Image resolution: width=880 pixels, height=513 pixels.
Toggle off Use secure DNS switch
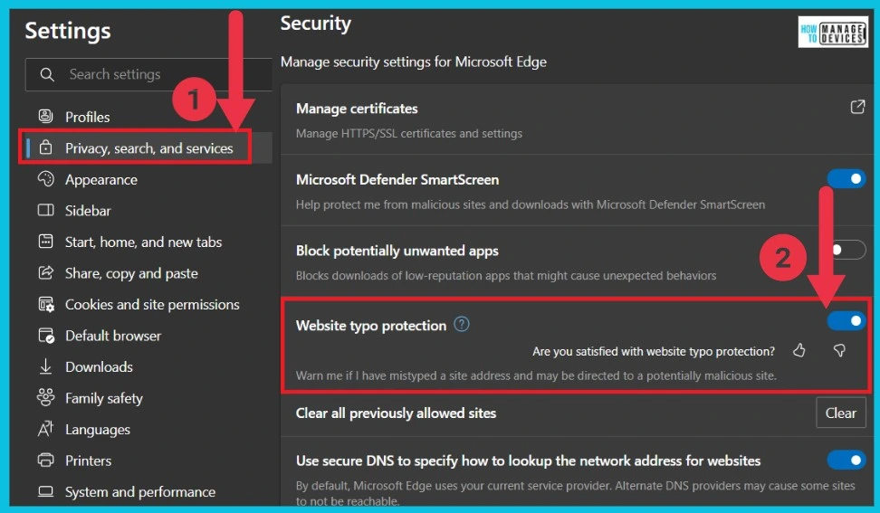847,461
